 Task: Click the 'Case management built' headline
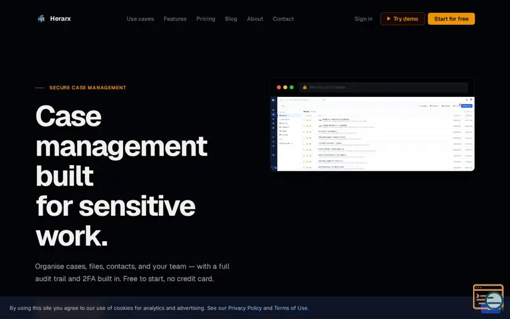pyautogui.click(x=121, y=176)
